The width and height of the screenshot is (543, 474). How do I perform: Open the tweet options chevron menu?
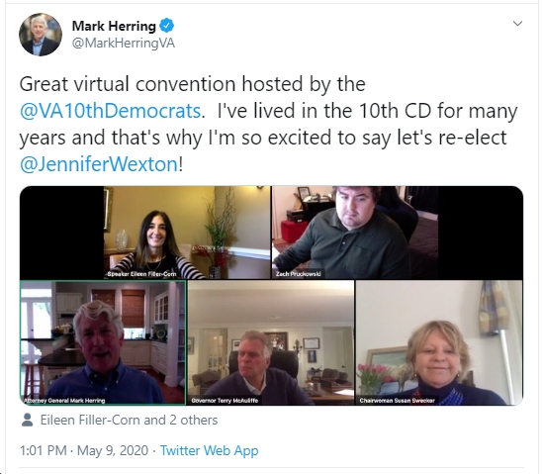click(x=517, y=24)
